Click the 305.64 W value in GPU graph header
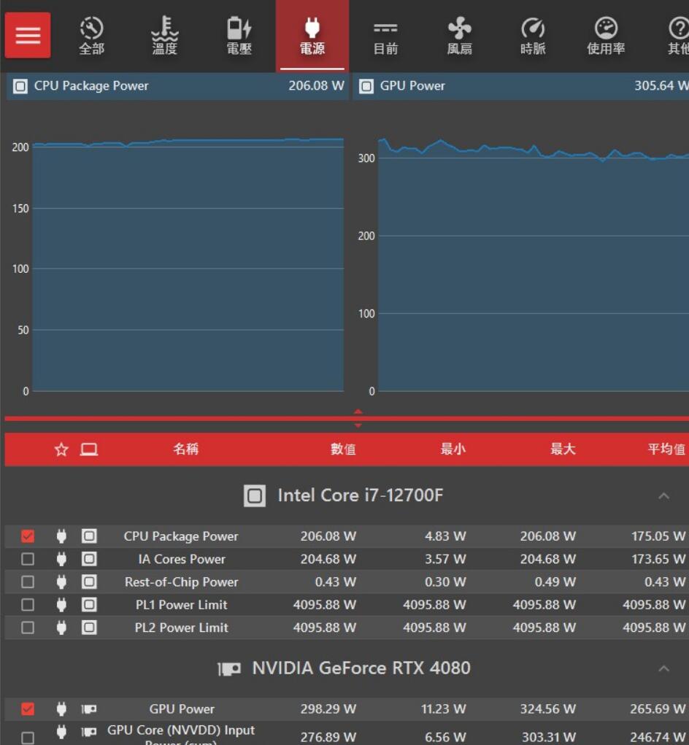 tap(661, 86)
